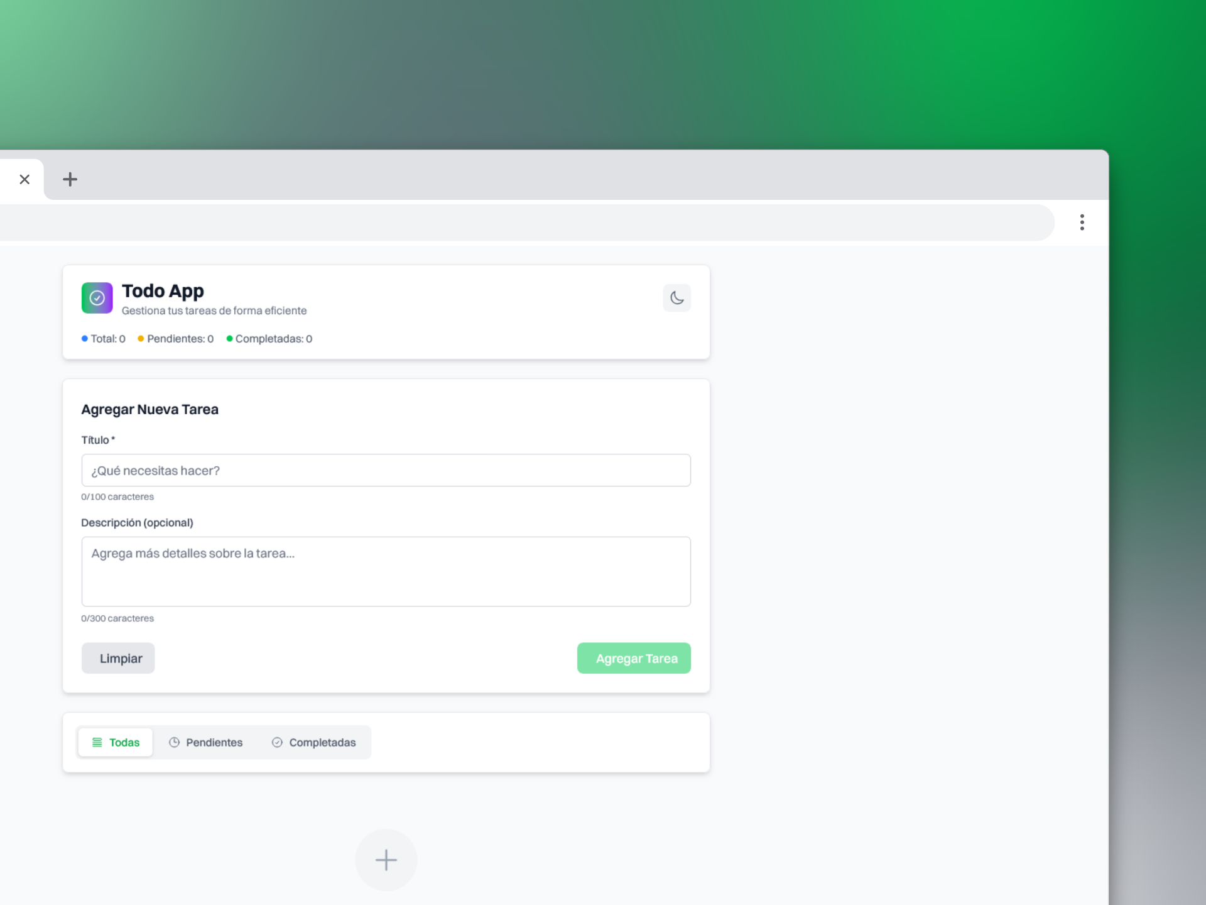Click the Descripción (opcional) label
The height and width of the screenshot is (905, 1206).
tap(137, 523)
